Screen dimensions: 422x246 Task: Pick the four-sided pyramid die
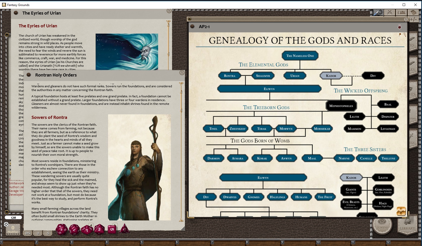tap(124, 229)
